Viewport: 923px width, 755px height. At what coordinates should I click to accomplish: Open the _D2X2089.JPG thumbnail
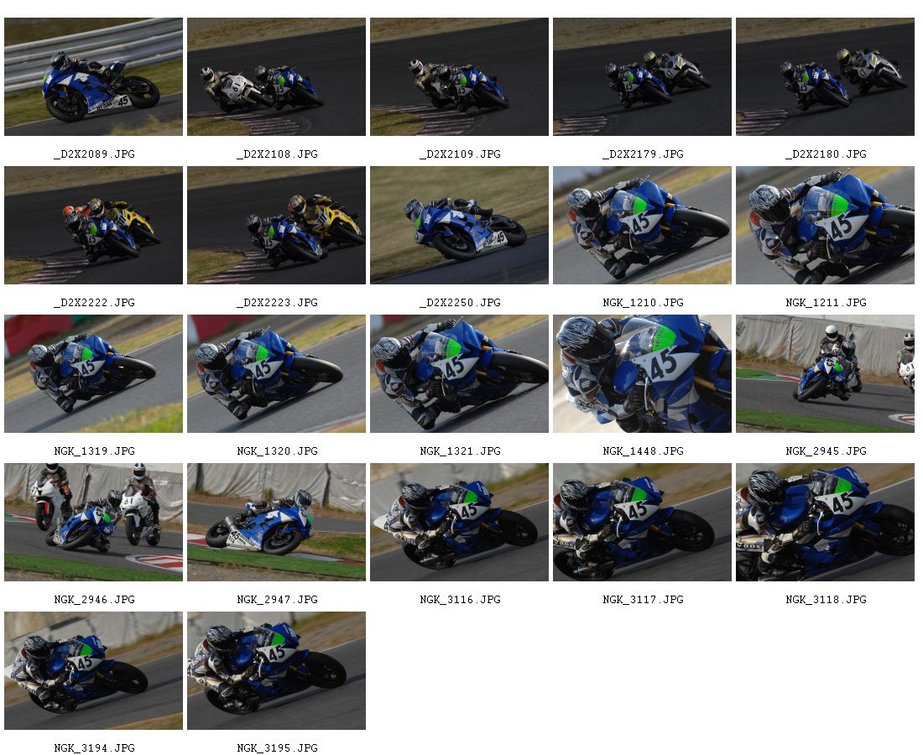94,76
